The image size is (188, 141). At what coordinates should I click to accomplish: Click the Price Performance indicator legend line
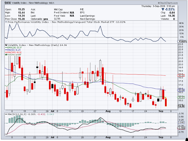[65, 22]
